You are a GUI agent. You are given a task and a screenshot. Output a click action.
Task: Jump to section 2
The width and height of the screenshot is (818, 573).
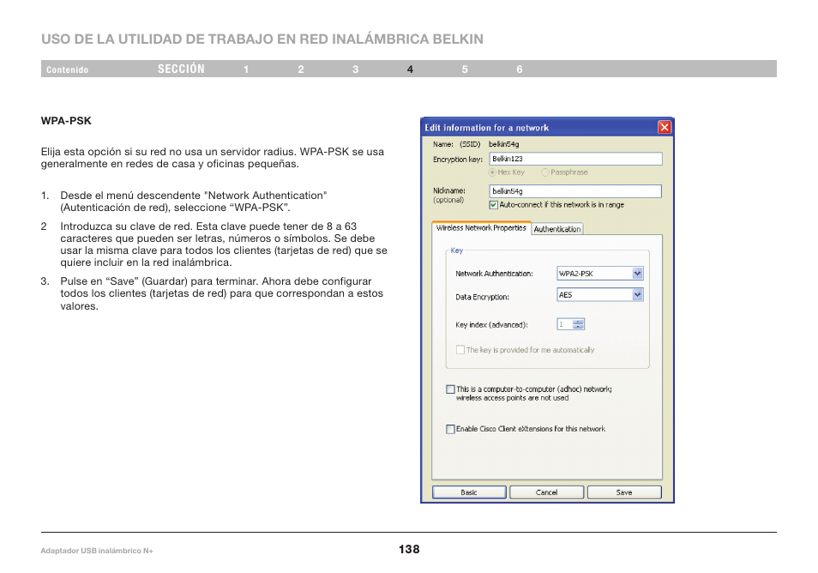point(301,69)
